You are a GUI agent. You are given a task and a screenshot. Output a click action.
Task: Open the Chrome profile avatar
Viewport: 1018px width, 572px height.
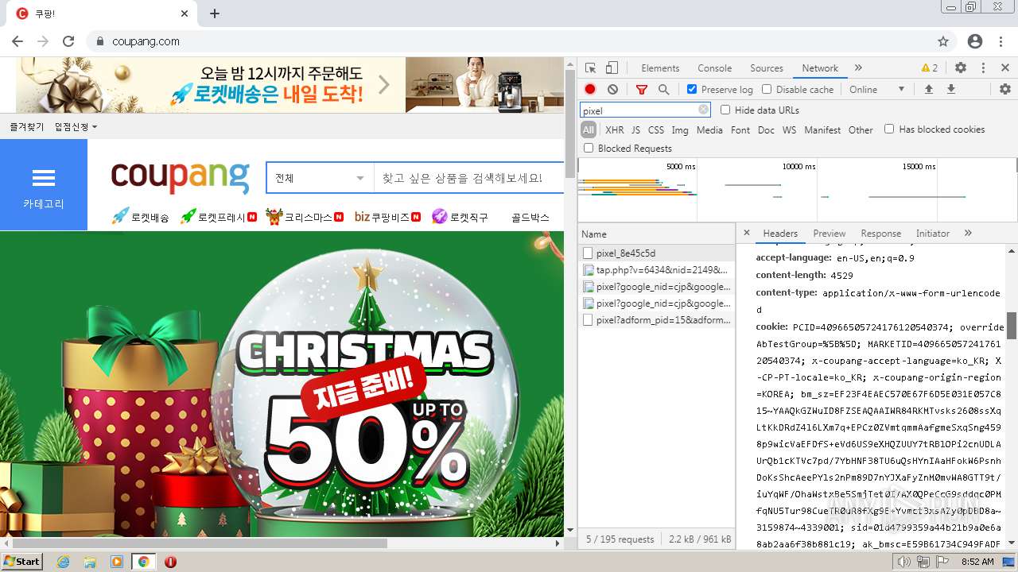[975, 41]
